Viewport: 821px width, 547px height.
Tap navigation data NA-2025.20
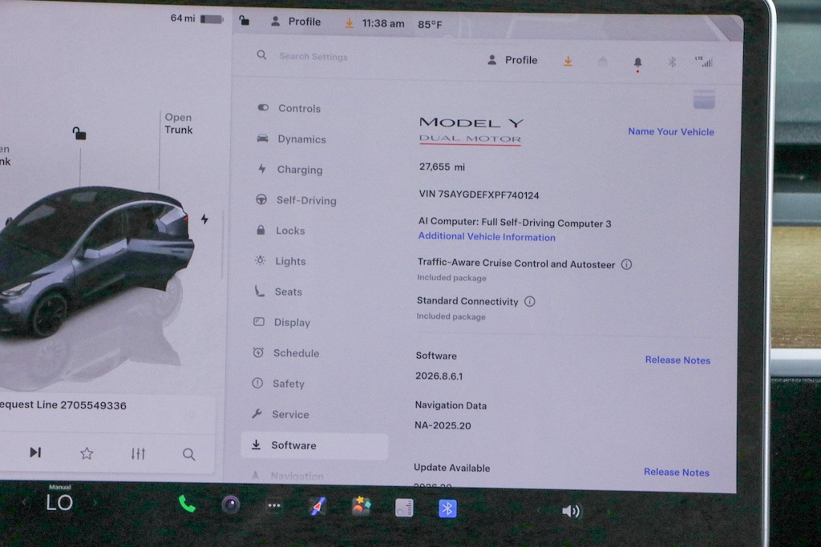pyautogui.click(x=443, y=425)
